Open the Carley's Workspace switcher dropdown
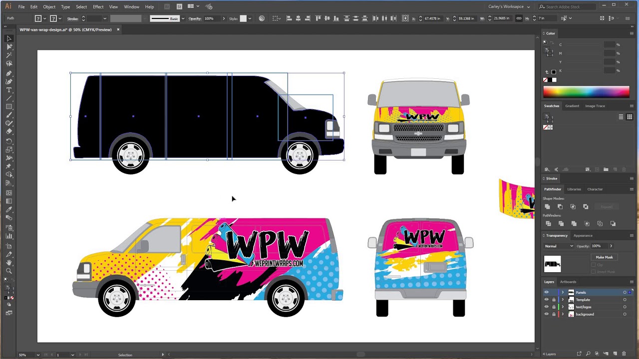The image size is (639, 359). (509, 6)
